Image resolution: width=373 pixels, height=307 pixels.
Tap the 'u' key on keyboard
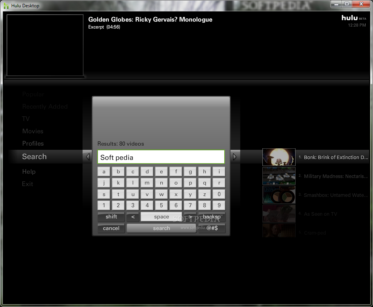(133, 194)
